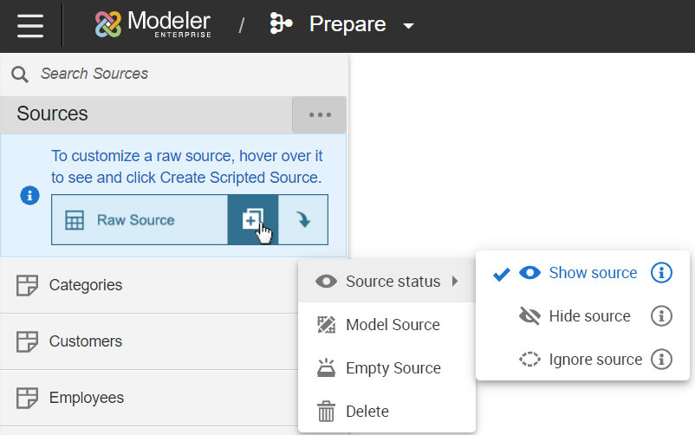Click the Modeler Enterprise logo
The image size is (695, 435).
pyautogui.click(x=153, y=25)
